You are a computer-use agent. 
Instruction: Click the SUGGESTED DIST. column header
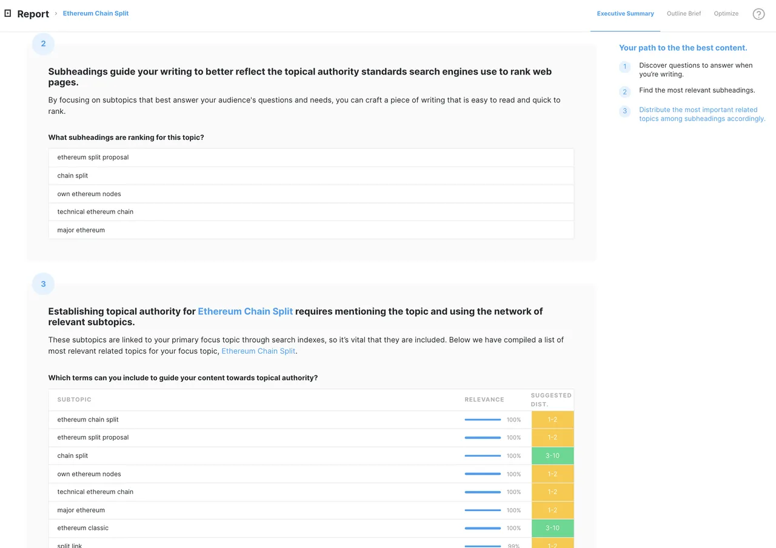point(551,400)
